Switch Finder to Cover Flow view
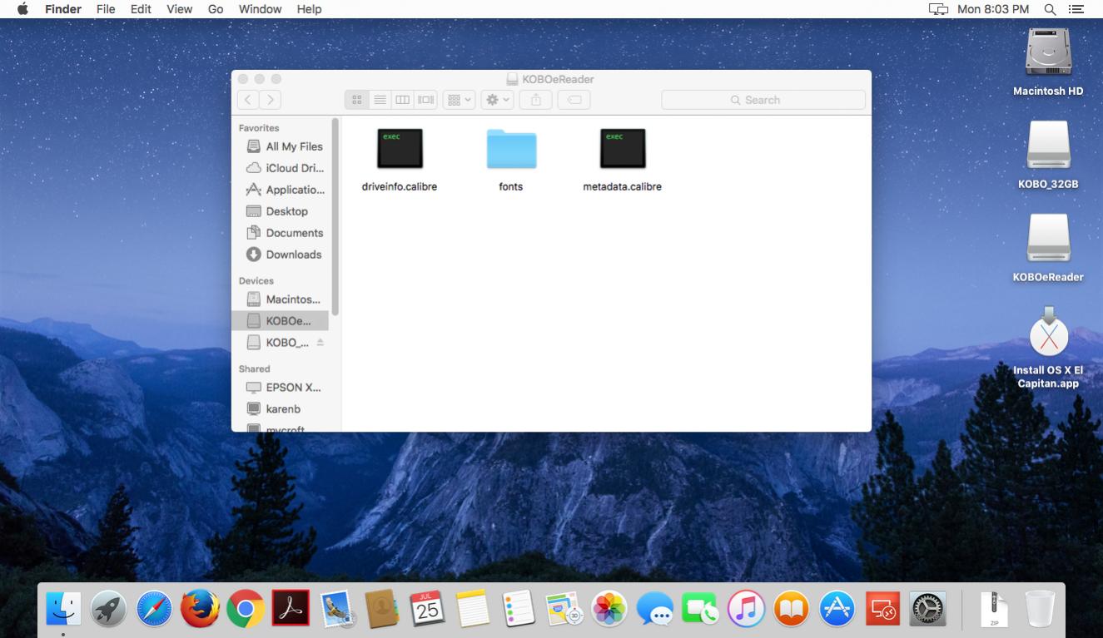1103x638 pixels. click(x=426, y=100)
